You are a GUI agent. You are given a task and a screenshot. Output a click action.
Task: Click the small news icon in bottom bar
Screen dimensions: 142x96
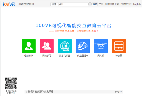click(26, 92)
